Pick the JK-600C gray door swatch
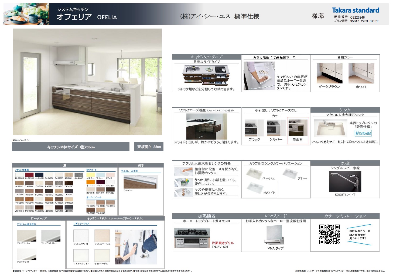 coord(79,174)
